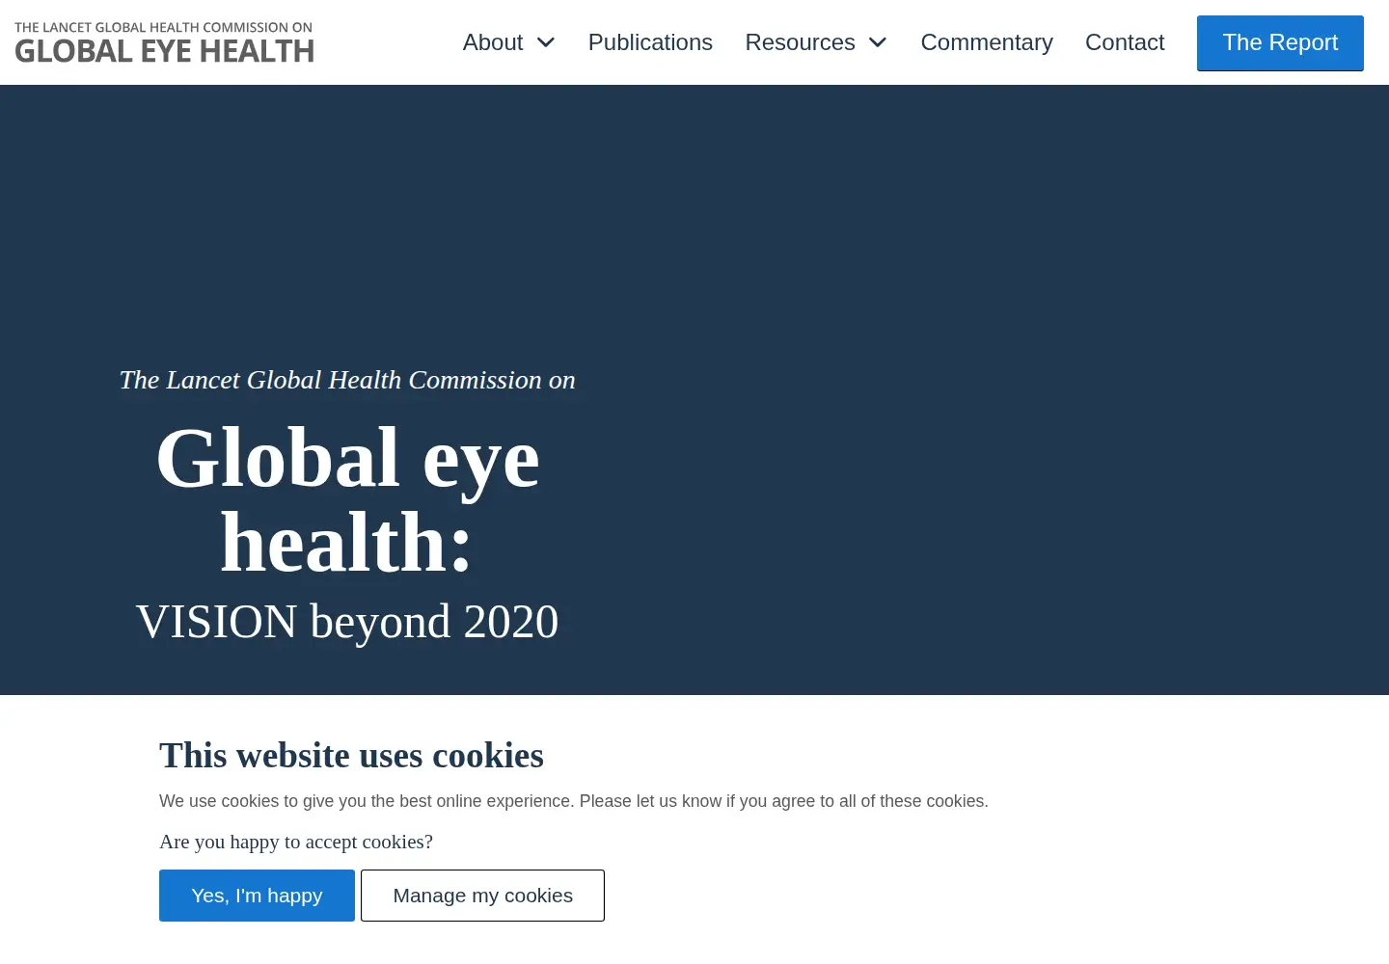Click The Report button
The height and width of the screenshot is (964, 1389).
pos(1280,43)
